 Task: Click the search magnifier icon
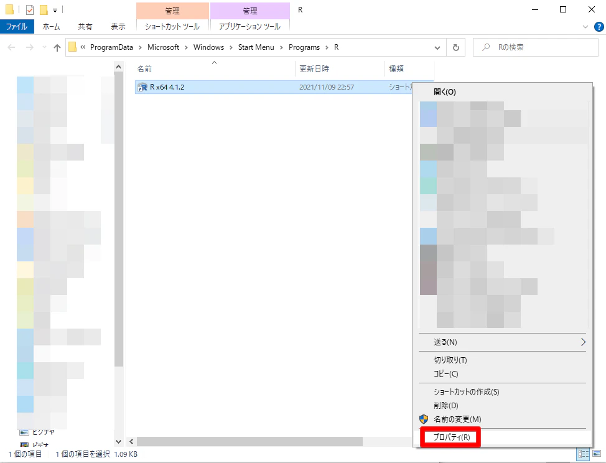coord(486,47)
